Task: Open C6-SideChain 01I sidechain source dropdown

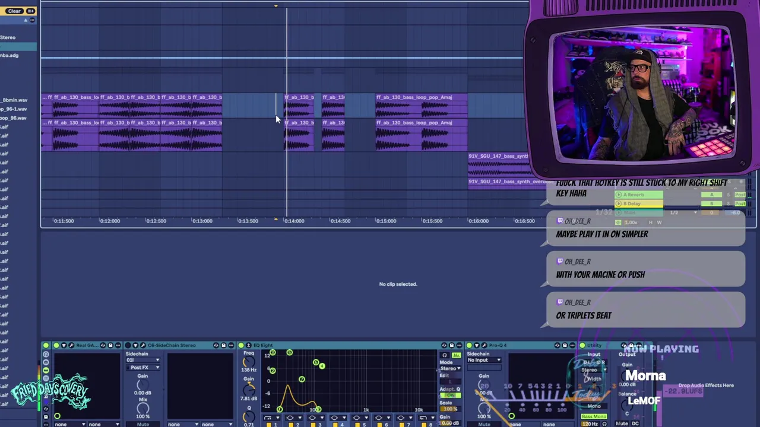Action: [142, 360]
